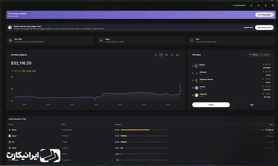This screenshot has height=166, width=278.
Task: Select the 1Y chart range
Action: click(172, 55)
